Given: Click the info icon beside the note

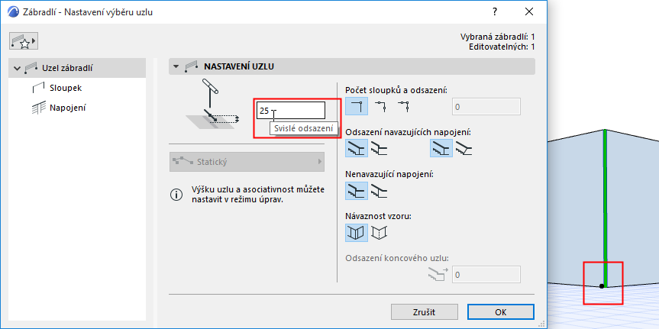Looking at the screenshot, I should coord(176,195).
